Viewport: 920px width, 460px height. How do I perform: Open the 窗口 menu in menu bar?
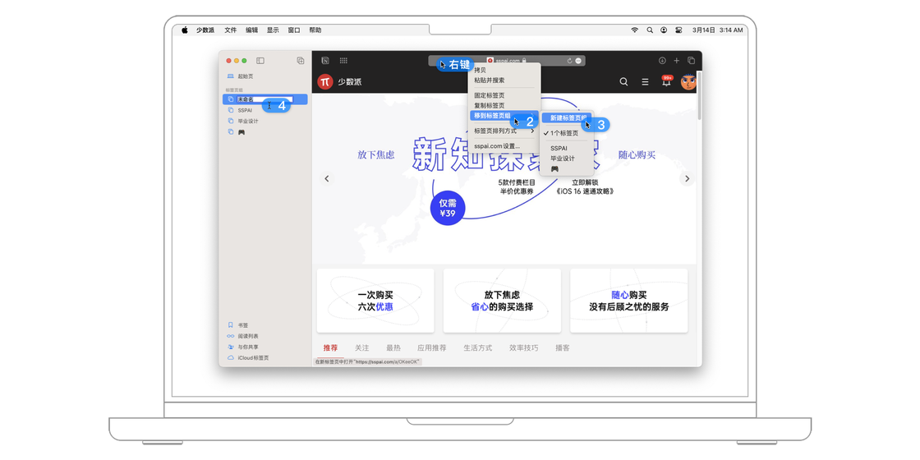(x=294, y=30)
